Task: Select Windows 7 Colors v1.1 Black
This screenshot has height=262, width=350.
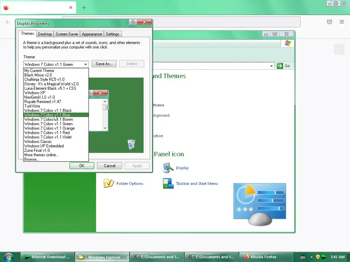Action: tap(56, 111)
